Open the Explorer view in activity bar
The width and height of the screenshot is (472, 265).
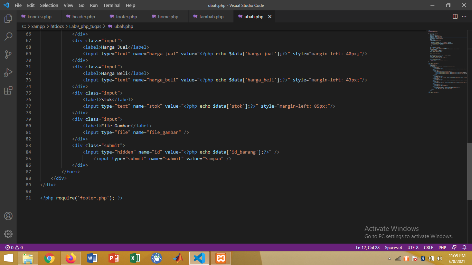click(8, 18)
